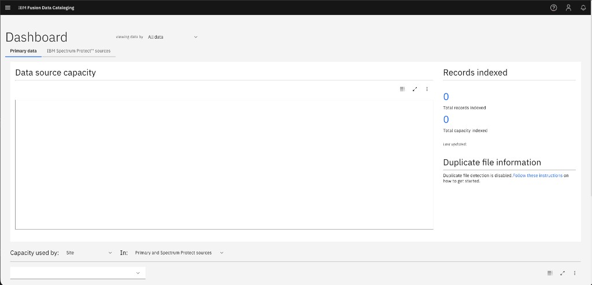This screenshot has height=285, width=592.
Task: Open the Capacity used by Site dropdown
Action: 88,253
